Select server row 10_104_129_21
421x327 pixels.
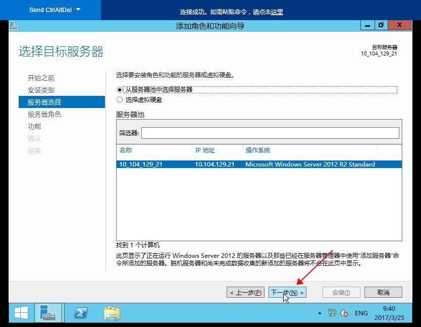[x=259, y=165]
